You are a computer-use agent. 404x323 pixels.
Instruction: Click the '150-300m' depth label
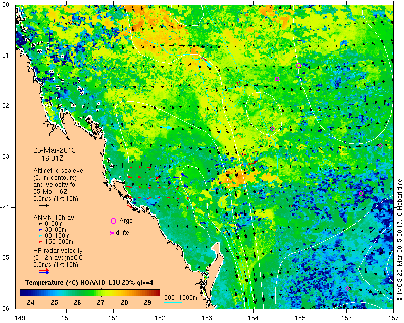coord(59,242)
